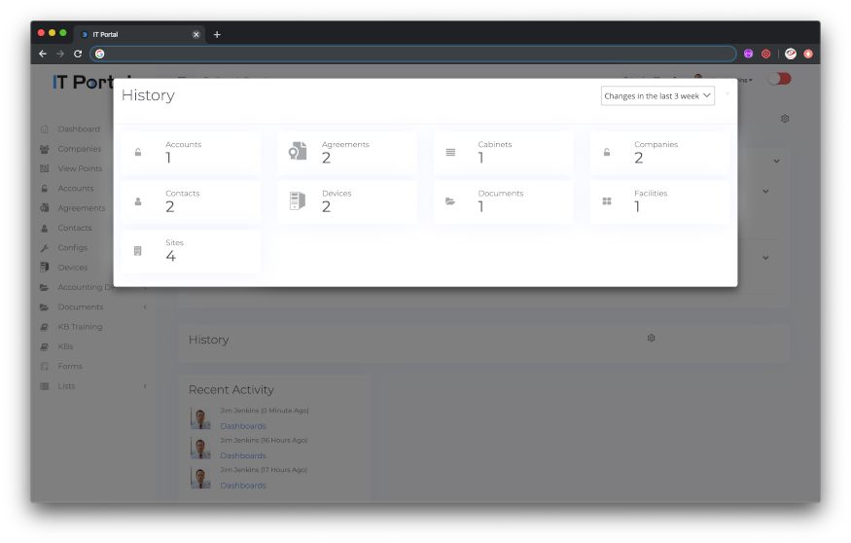Image resolution: width=851 pixels, height=543 pixels.
Task: Click the Companies lock icon in History
Action: (x=607, y=153)
